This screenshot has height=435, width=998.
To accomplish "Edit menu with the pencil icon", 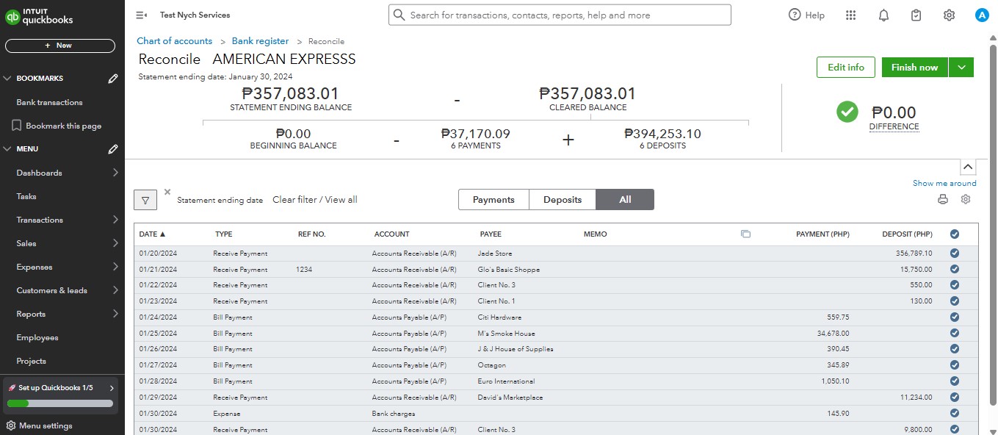I will click(x=113, y=149).
